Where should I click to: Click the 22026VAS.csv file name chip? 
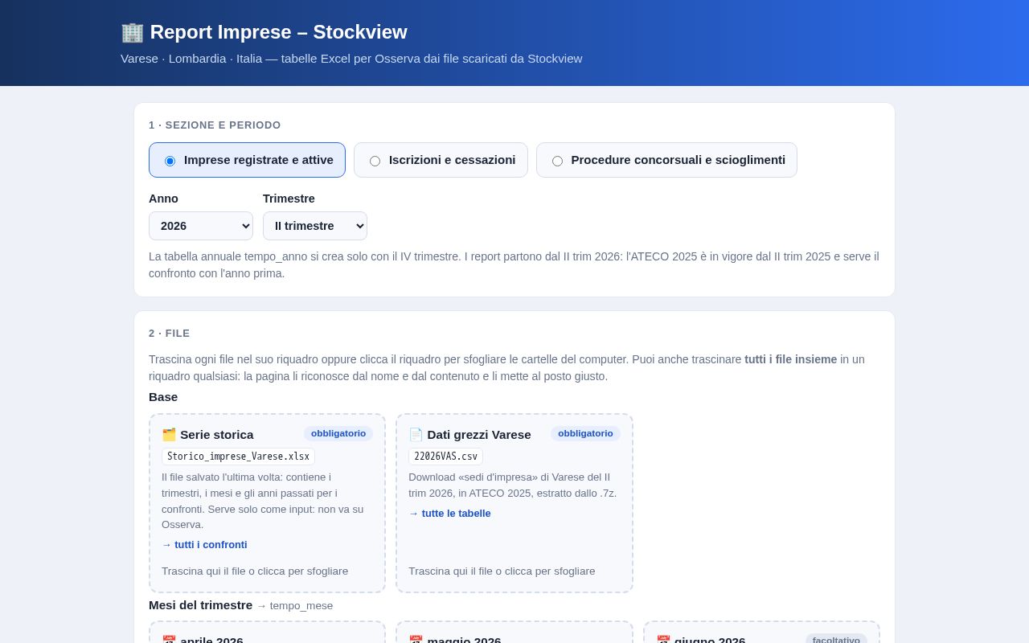click(x=445, y=457)
